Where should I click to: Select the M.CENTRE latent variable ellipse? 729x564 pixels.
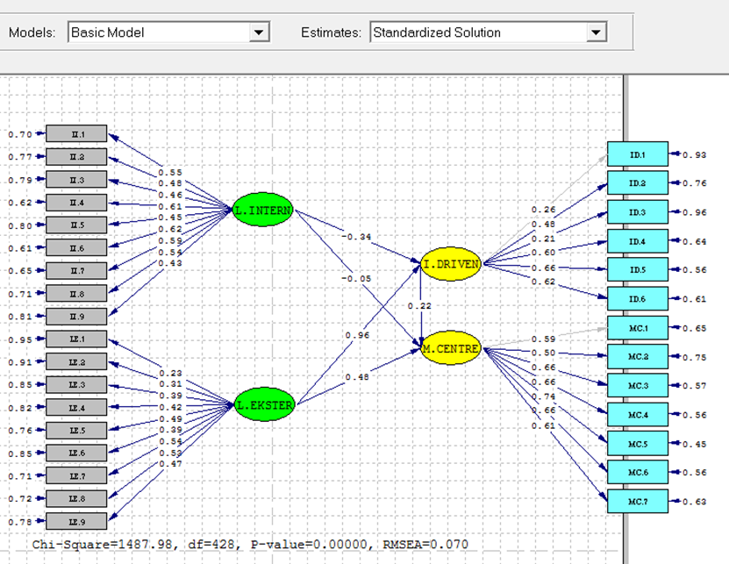(x=451, y=348)
